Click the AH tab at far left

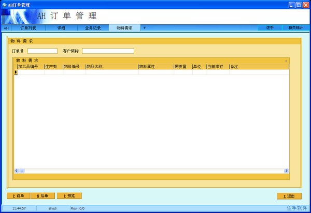coord(6,28)
